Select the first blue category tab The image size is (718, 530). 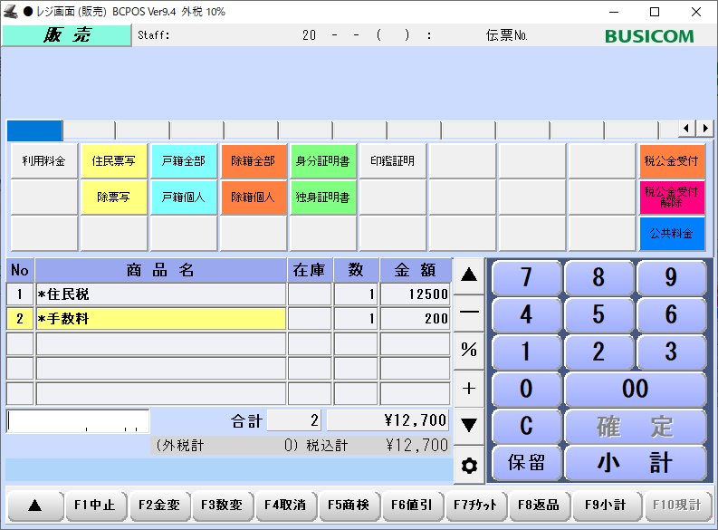(34, 130)
